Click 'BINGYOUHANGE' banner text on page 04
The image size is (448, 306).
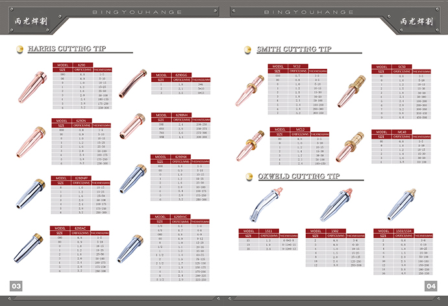308,12
